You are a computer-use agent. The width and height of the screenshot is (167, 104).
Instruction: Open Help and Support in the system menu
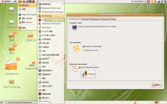click(27, 15)
